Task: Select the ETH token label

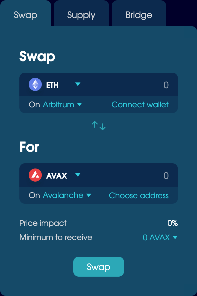Action: (x=52, y=85)
